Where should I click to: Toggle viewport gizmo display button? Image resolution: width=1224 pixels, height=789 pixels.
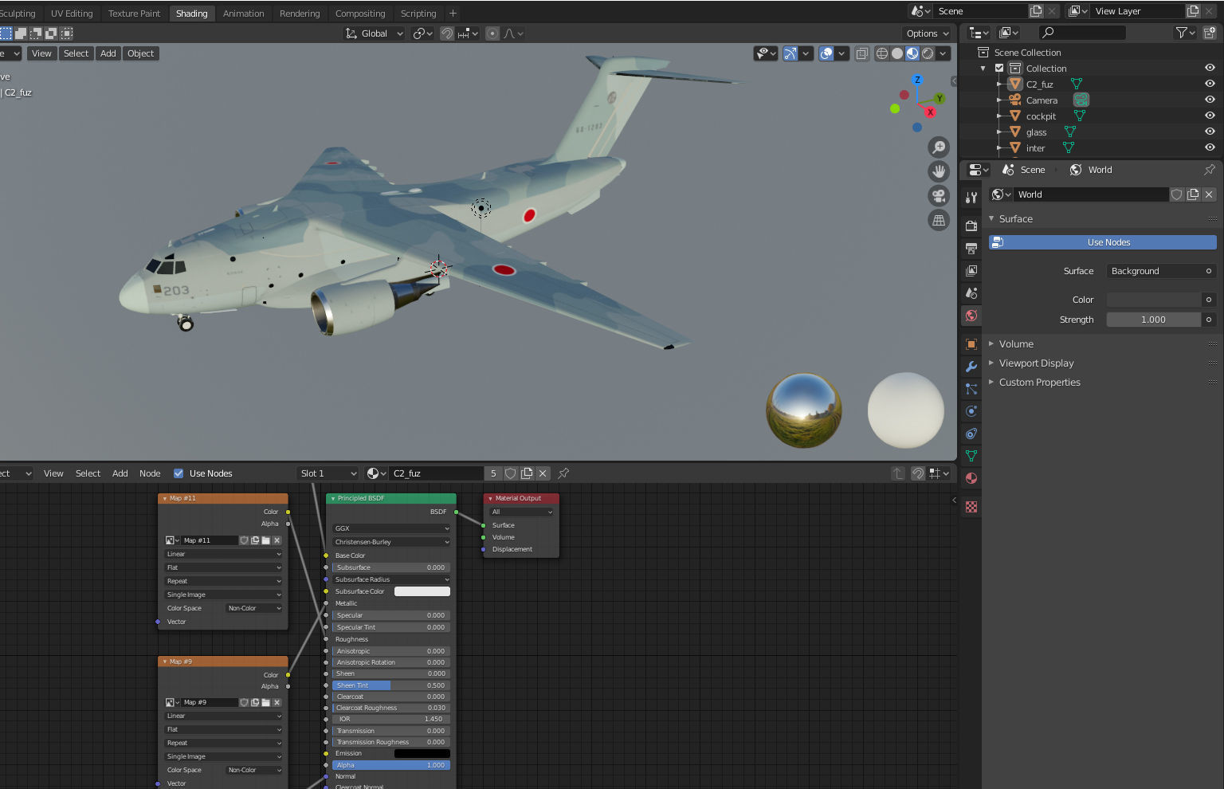790,53
